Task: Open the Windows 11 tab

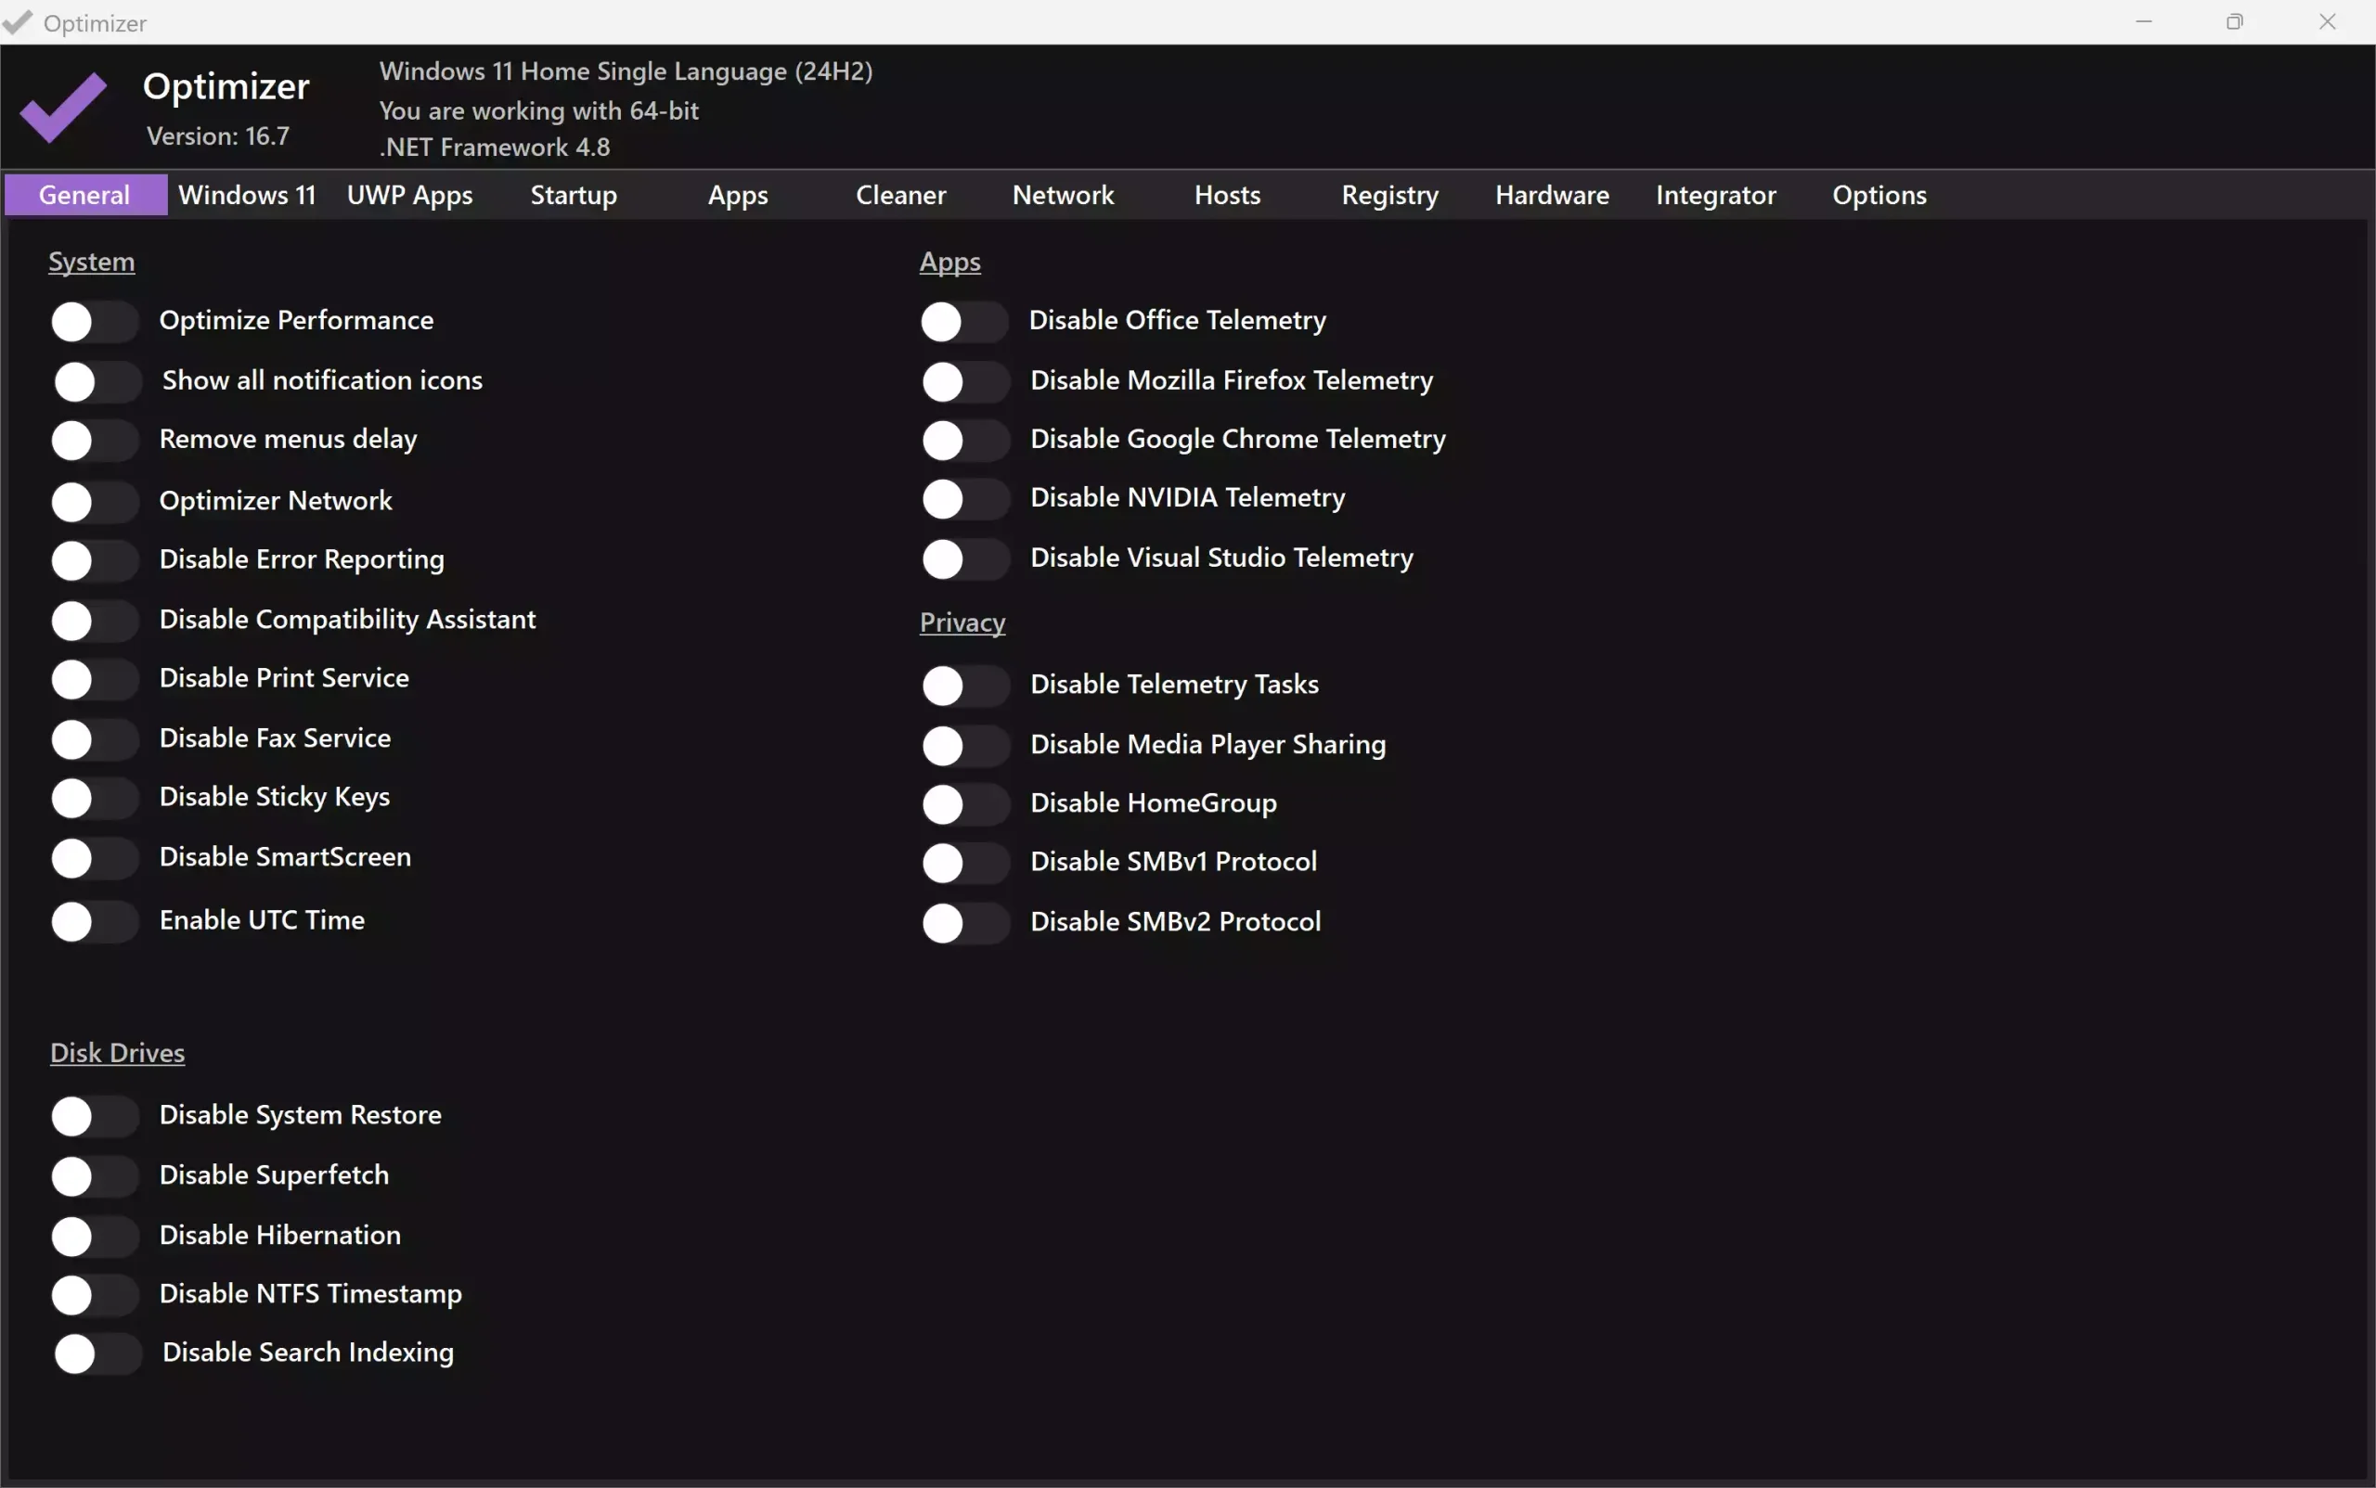Action: click(x=246, y=195)
